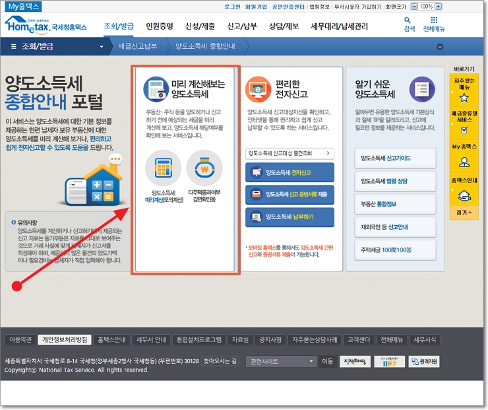Select the 신고/납부 main menu
The image size is (488, 410).
(x=242, y=26)
